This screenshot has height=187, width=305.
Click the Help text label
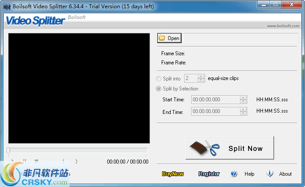click(249, 174)
